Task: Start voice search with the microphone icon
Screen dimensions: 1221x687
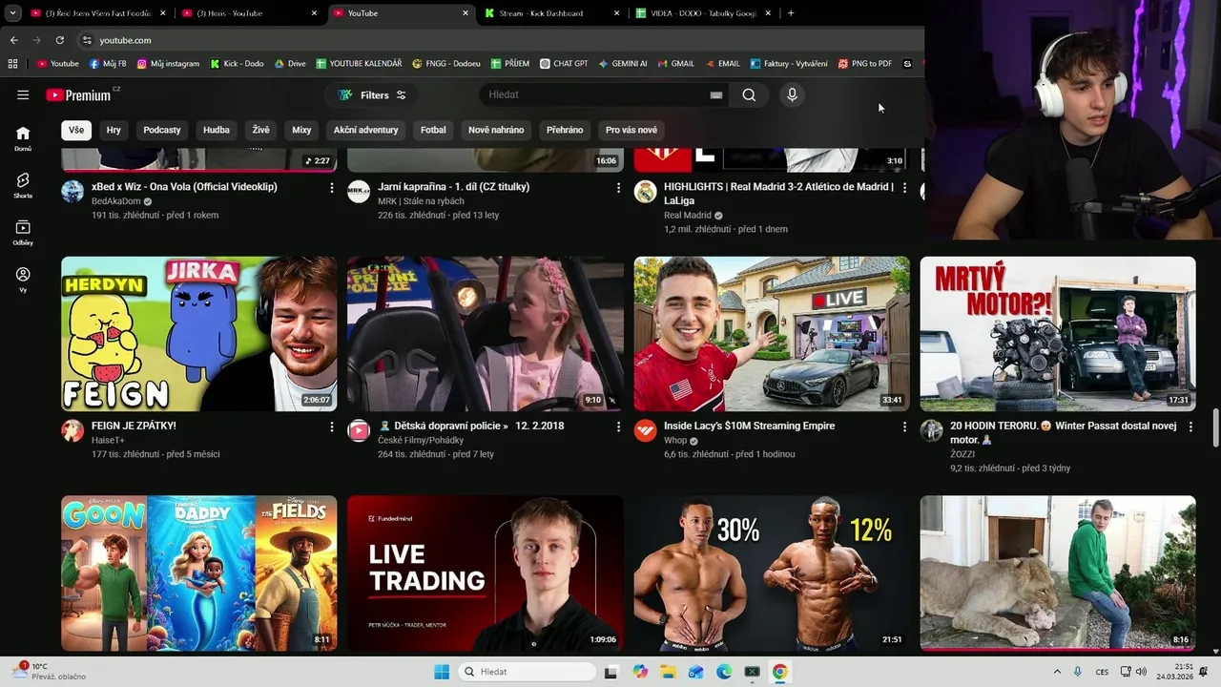Action: point(792,94)
